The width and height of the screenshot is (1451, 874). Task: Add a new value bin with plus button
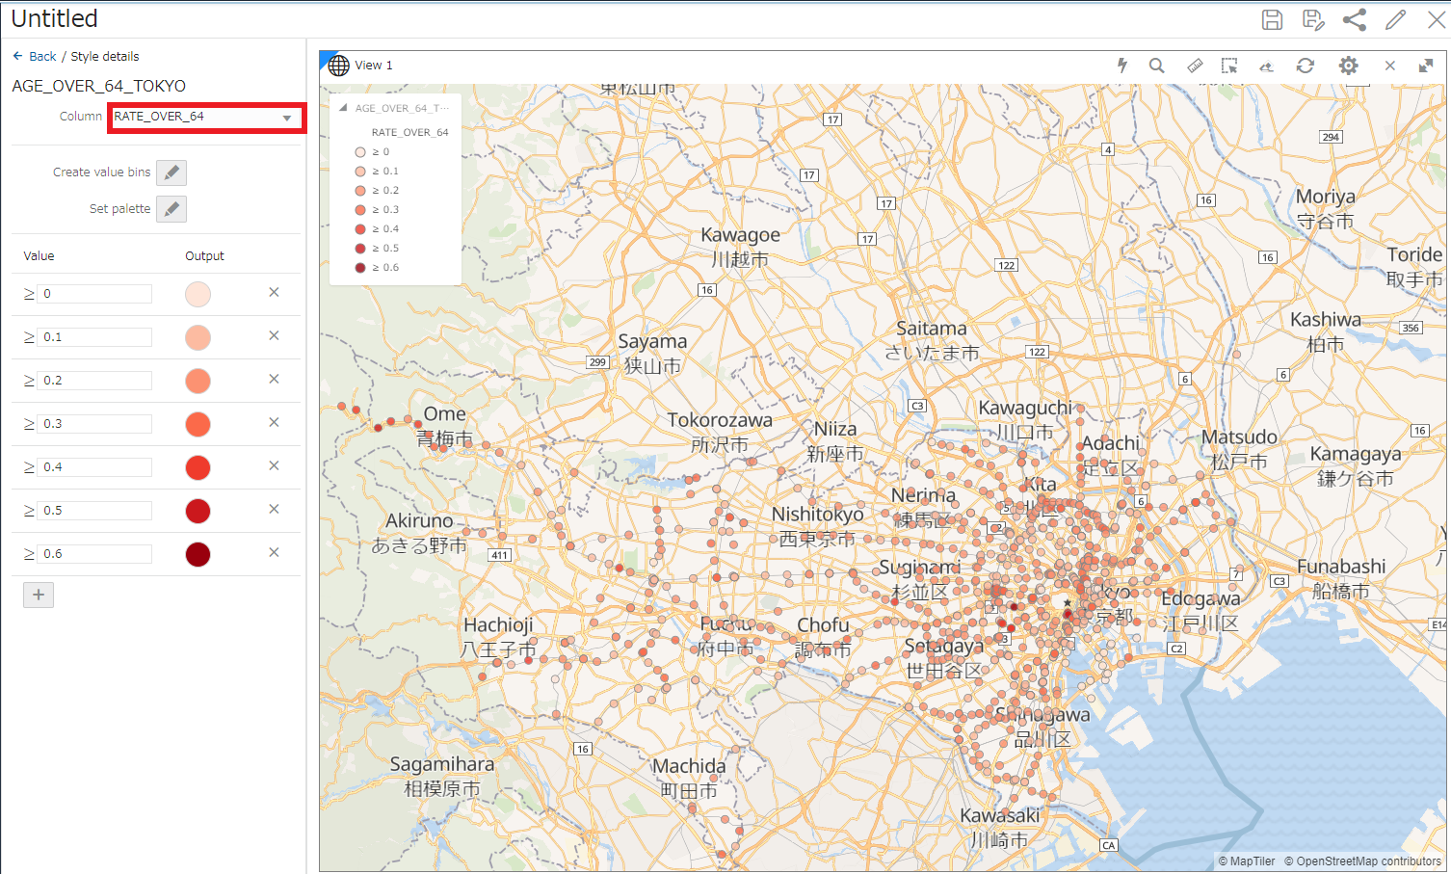39,595
